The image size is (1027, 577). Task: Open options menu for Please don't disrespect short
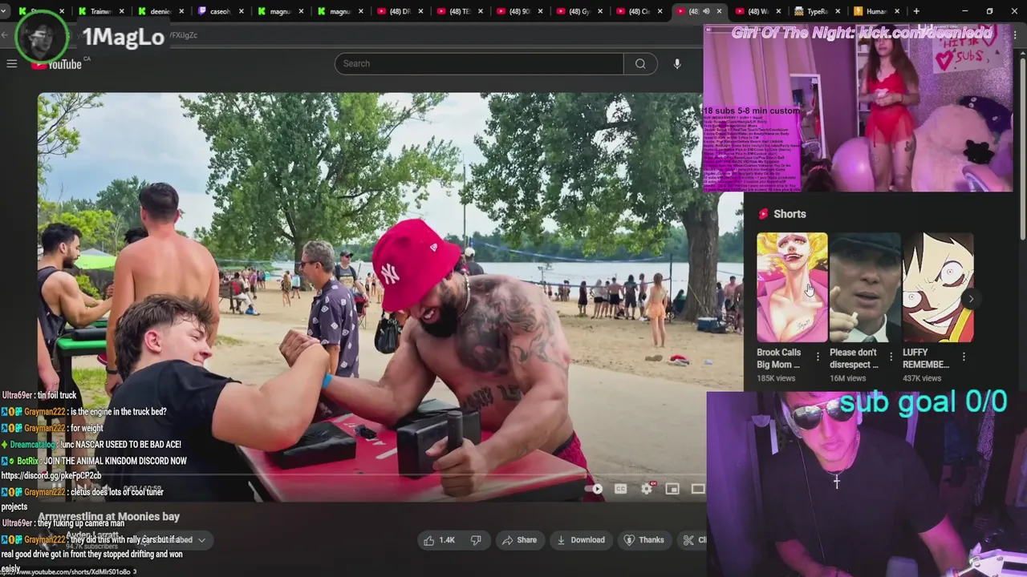(891, 357)
